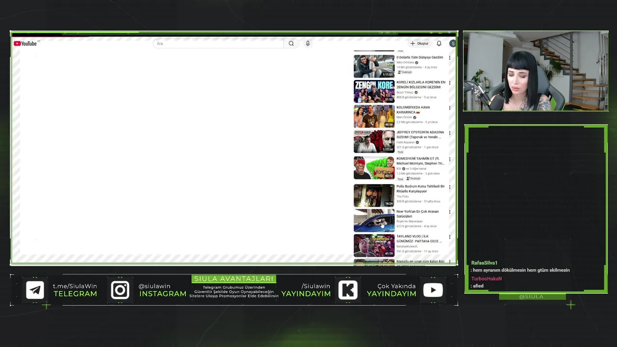Open the notifications bell
The image size is (617, 347).
click(x=439, y=43)
